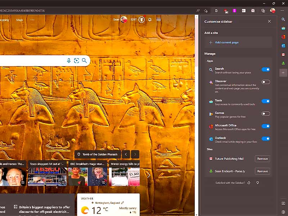This screenshot has width=288, height=216.
Task: Open the weather card showing 12 °C
Action: pyautogui.click(x=108, y=204)
